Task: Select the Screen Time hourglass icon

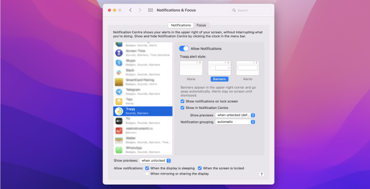Action: [119, 53]
